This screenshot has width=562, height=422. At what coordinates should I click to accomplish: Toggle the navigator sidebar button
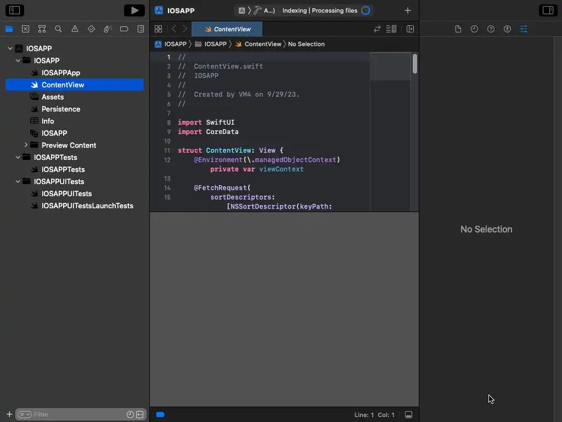(15, 10)
